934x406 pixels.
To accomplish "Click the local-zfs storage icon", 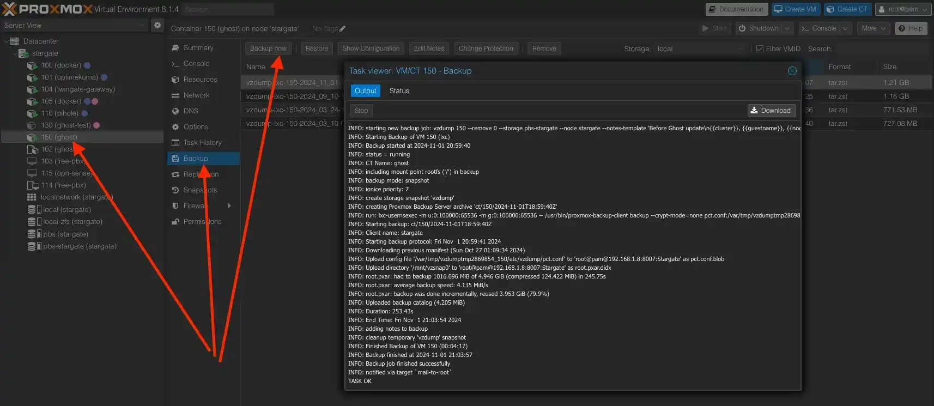I will click(34, 222).
